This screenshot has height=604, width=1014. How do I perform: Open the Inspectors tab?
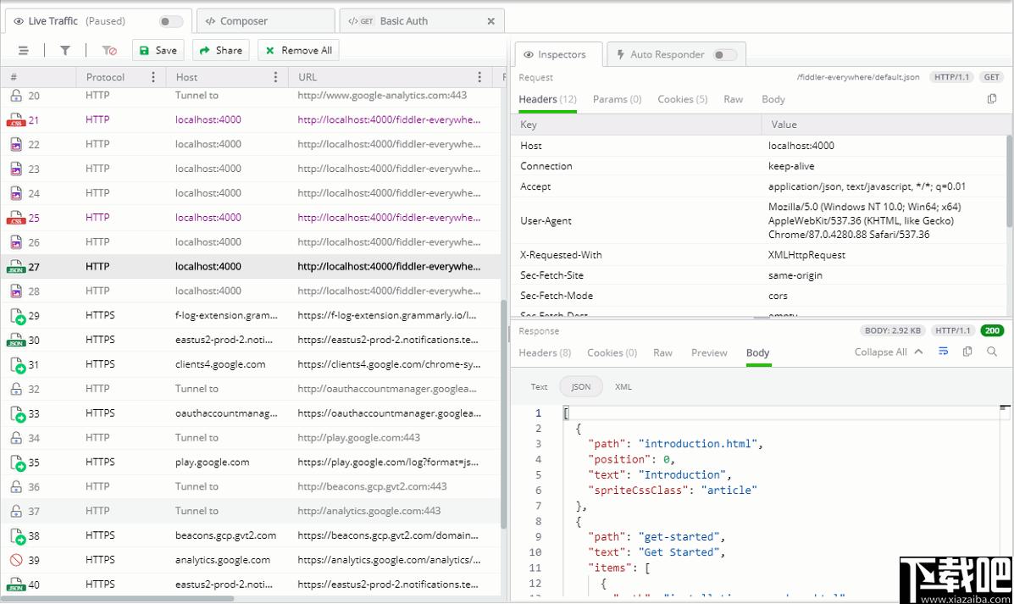[559, 54]
